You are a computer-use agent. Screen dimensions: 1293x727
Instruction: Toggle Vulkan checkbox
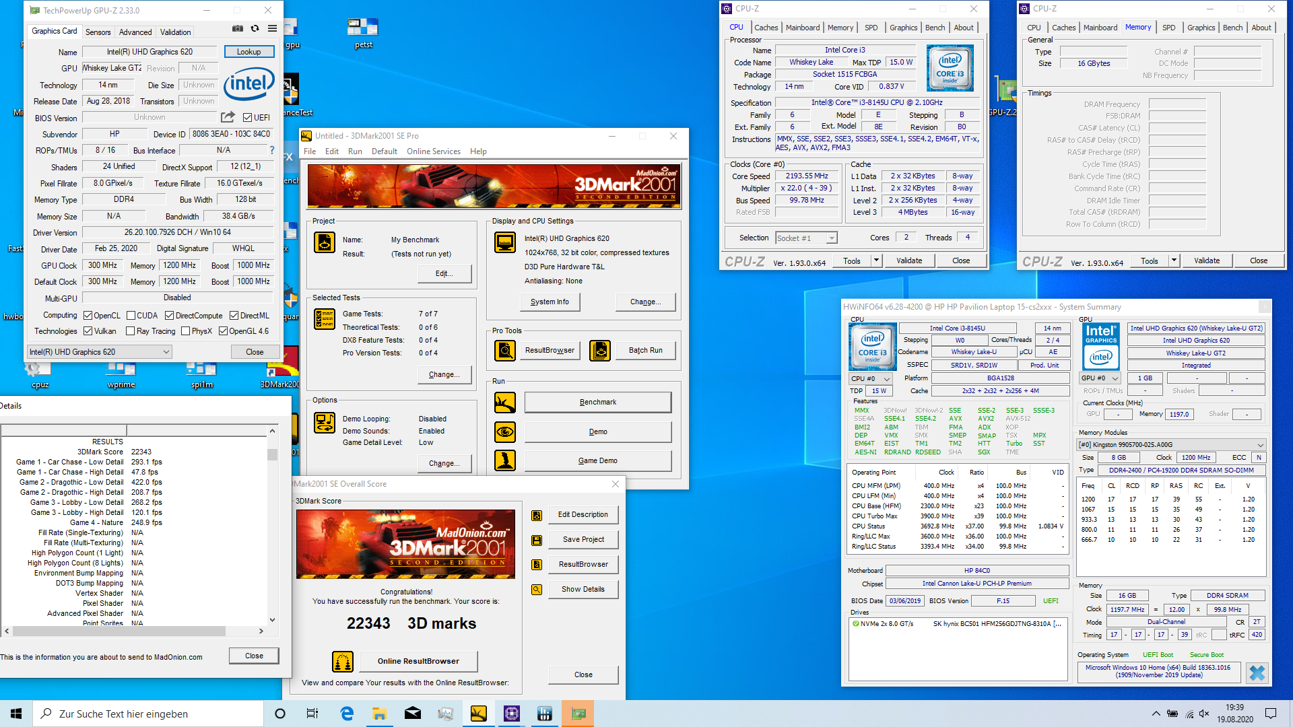pos(88,331)
